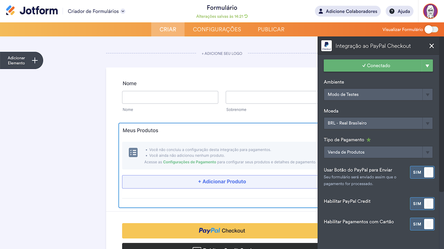This screenshot has height=249, width=444.
Task: Toggle Usar Botão do PayPal para Enviar
Action: tap(422, 172)
